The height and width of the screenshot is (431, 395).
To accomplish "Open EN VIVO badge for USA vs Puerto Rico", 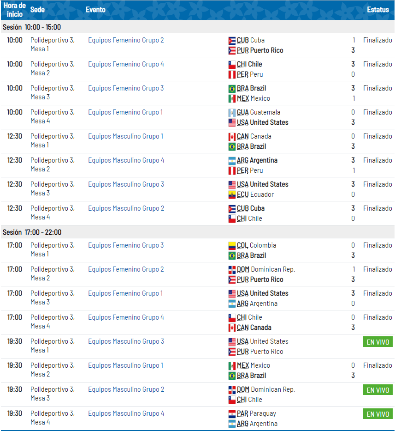I will (x=377, y=342).
